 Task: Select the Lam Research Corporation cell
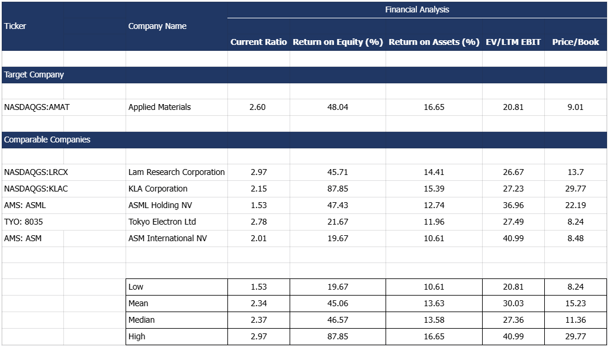click(176, 172)
